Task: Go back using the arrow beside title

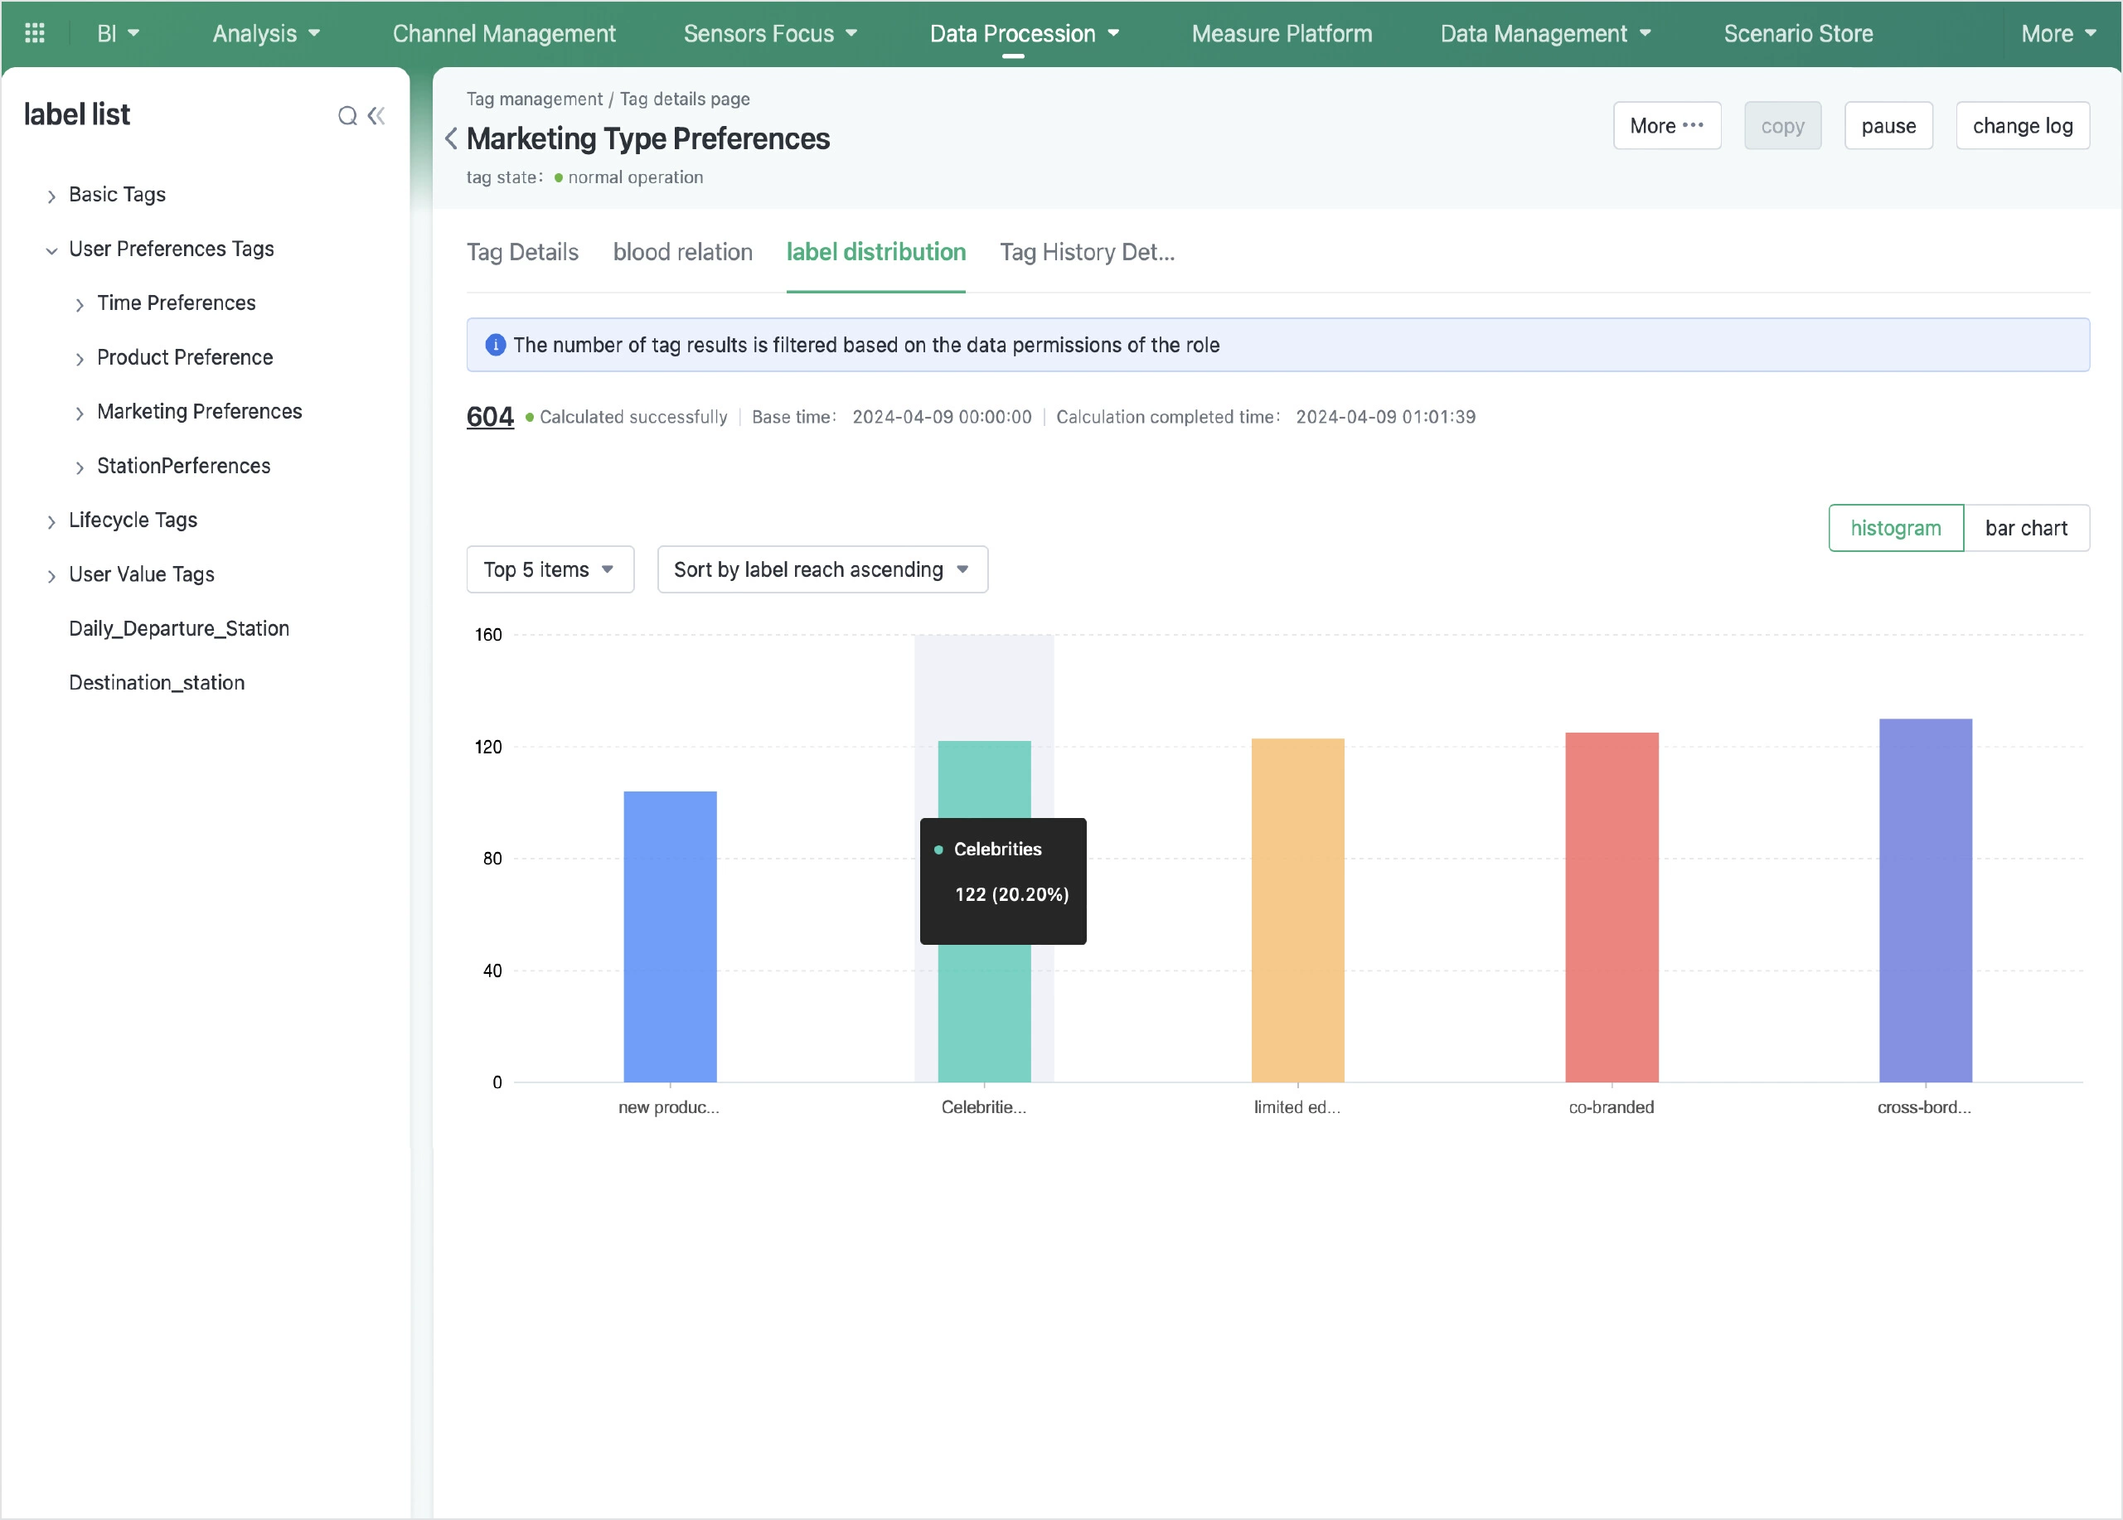Action: (x=451, y=138)
